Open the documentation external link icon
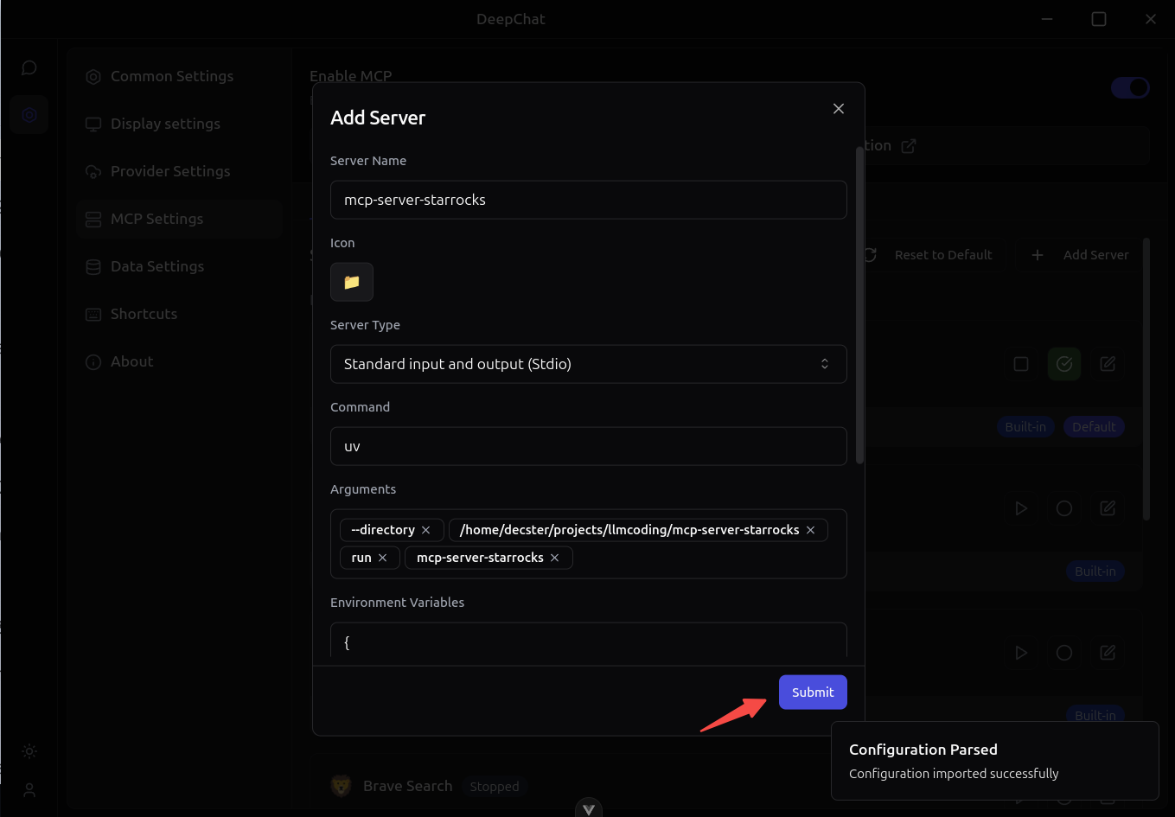Image resolution: width=1175 pixels, height=817 pixels. point(909,146)
